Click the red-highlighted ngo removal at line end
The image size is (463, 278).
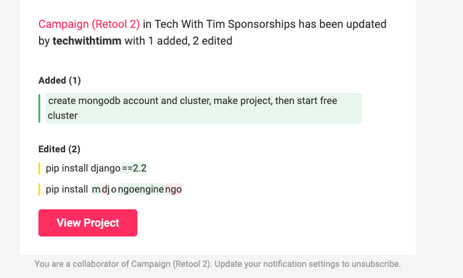point(173,189)
